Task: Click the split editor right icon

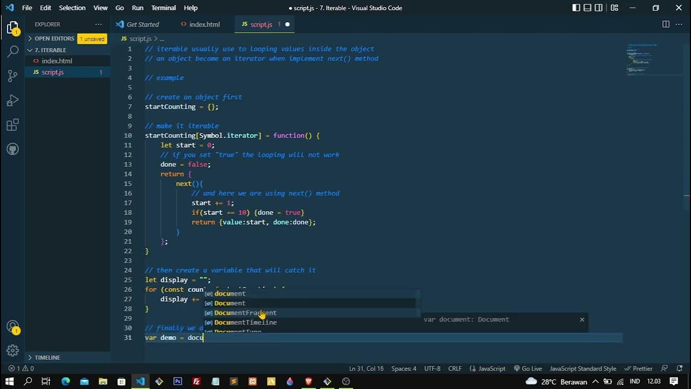Action: 666,24
